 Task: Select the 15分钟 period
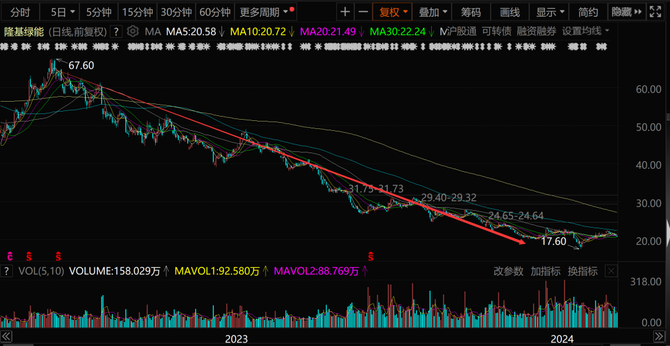136,12
